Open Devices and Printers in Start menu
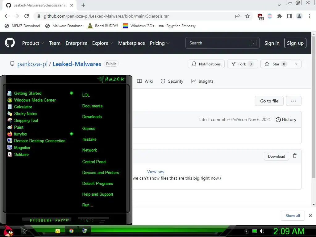The image size is (316, 237). 100,173
